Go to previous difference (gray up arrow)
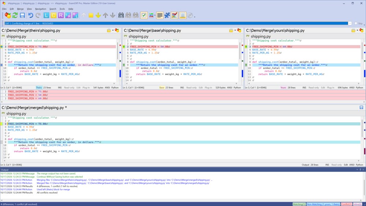 (105, 15)
